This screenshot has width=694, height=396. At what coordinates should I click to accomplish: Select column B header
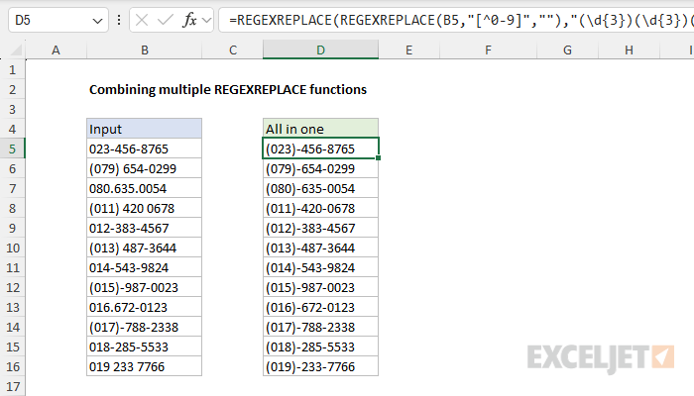coord(145,49)
